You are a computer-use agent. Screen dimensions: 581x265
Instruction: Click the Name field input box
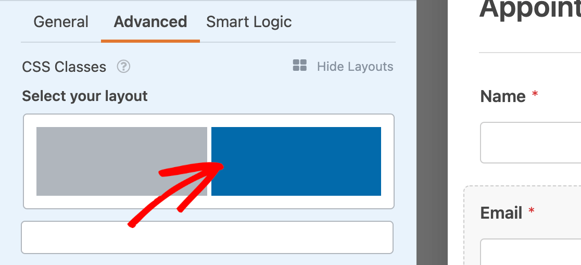531,143
